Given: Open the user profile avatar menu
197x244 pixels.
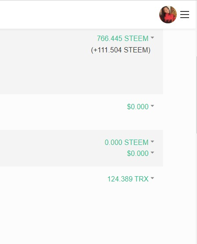Looking at the screenshot, I should coord(168,15).
